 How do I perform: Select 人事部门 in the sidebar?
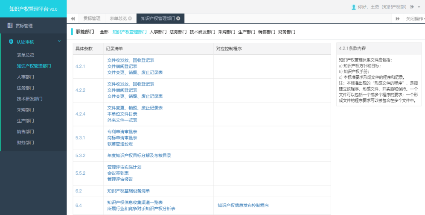click(x=25, y=77)
